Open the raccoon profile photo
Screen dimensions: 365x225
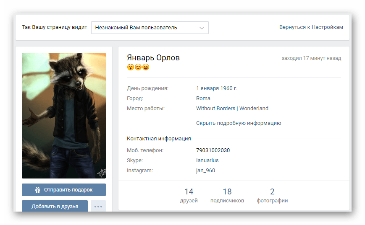pos(64,116)
